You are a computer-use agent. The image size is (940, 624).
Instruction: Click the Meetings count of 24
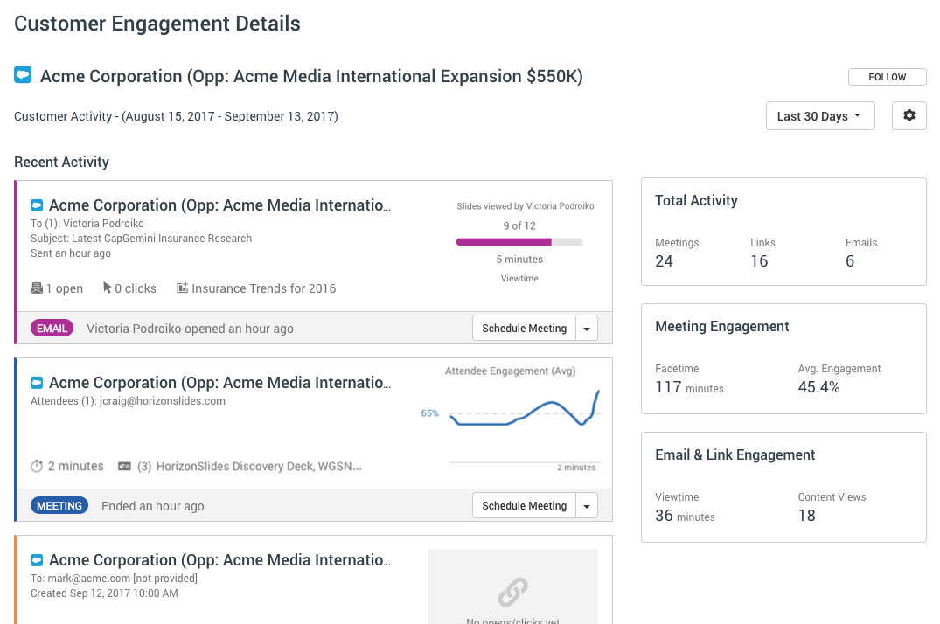665,260
